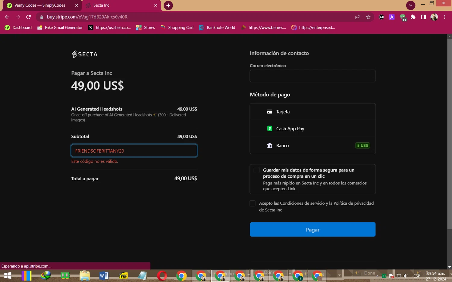Switch to the Verify Codes — SimplyCodes tab
The image size is (452, 282).
[39, 5]
